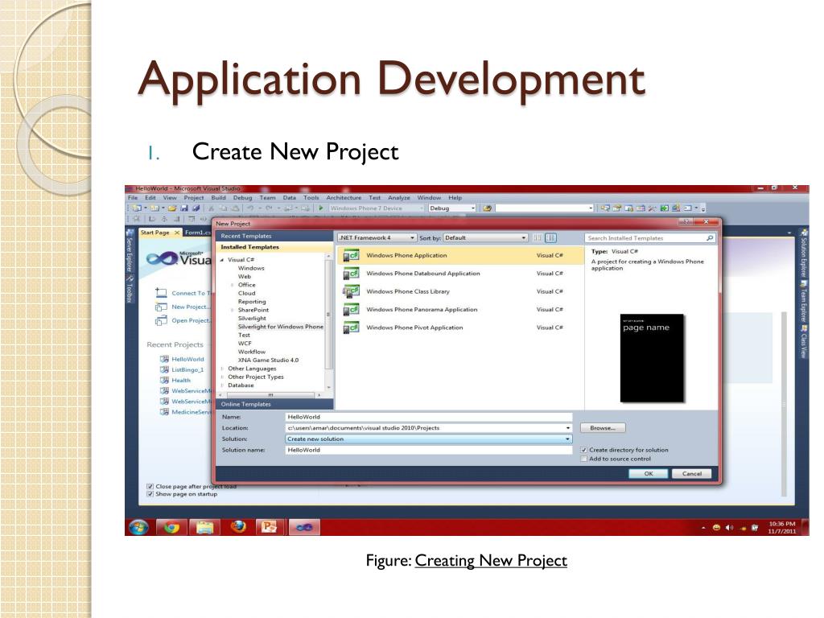Toggle Create directory for solution checkbox
This screenshot has height=618, width=824.
[583, 450]
